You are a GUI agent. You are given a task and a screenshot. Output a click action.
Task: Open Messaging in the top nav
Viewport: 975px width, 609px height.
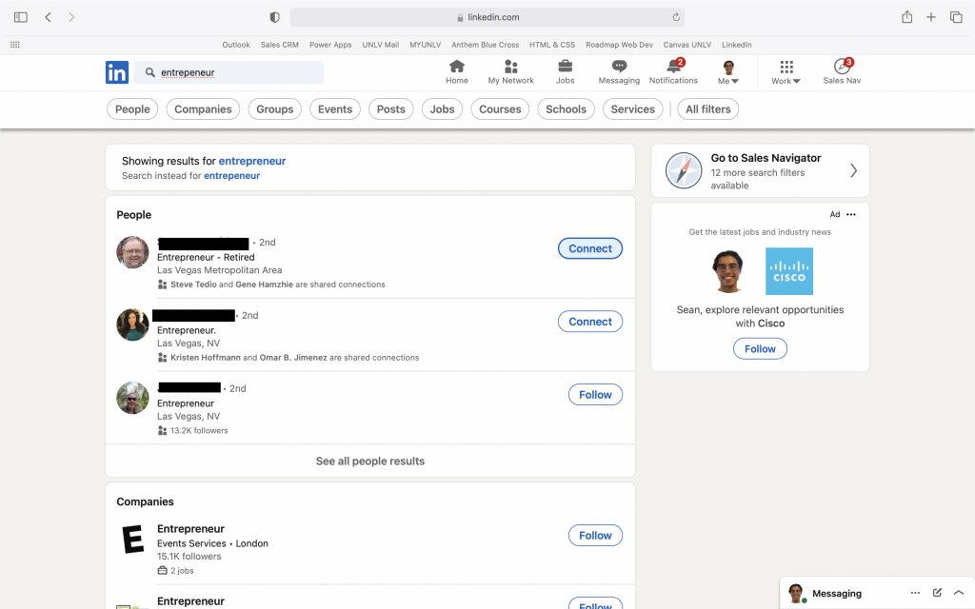tap(619, 72)
